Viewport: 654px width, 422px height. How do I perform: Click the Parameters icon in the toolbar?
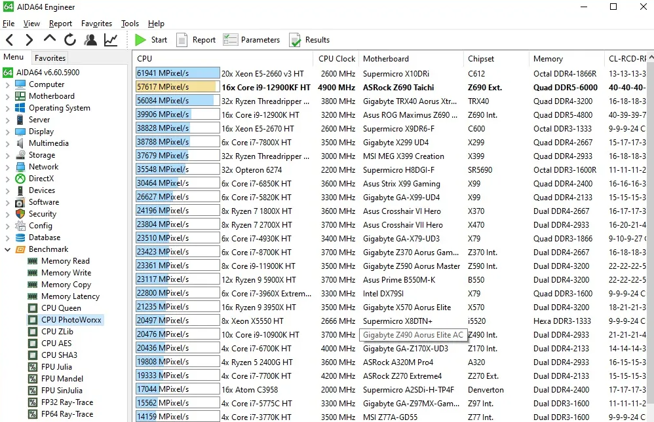230,39
